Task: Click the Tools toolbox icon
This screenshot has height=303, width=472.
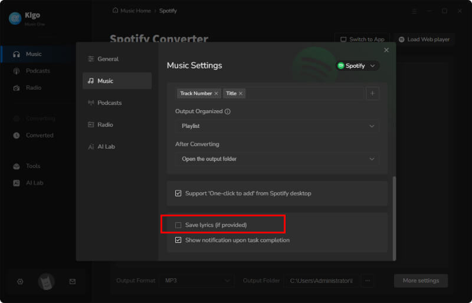Action: (17, 166)
